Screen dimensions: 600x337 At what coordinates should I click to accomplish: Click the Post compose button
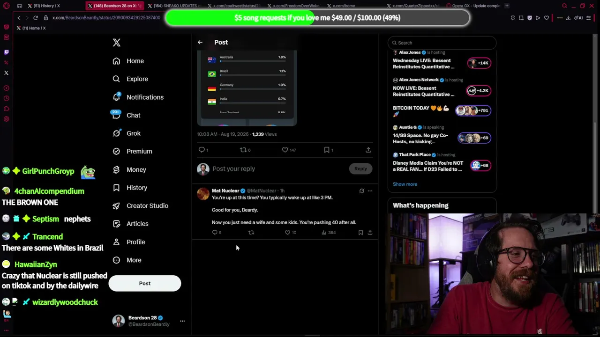pos(145,283)
